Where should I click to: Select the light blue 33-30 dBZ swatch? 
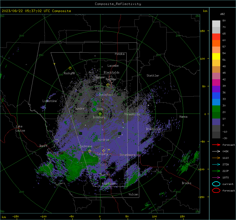216,102
